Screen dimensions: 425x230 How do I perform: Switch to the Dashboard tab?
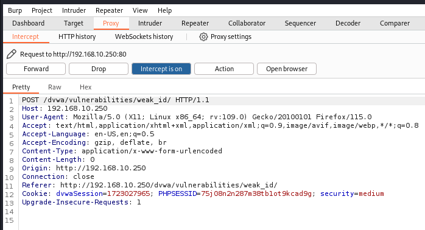pyautogui.click(x=28, y=23)
